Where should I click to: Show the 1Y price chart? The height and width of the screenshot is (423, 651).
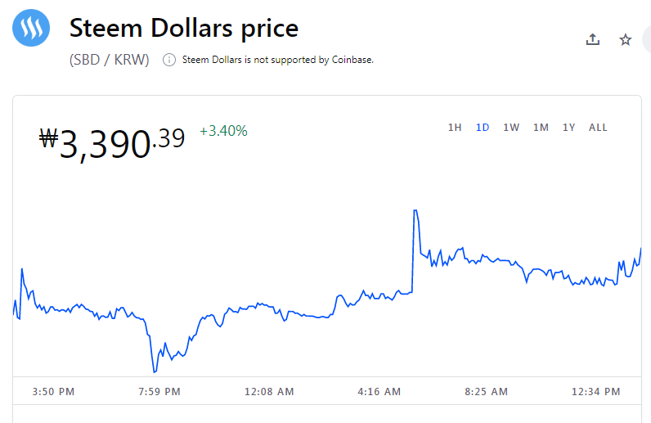point(568,128)
